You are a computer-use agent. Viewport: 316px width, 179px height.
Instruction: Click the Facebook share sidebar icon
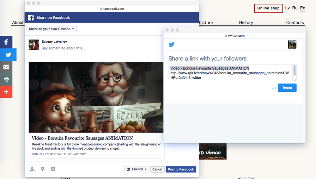click(x=6, y=42)
